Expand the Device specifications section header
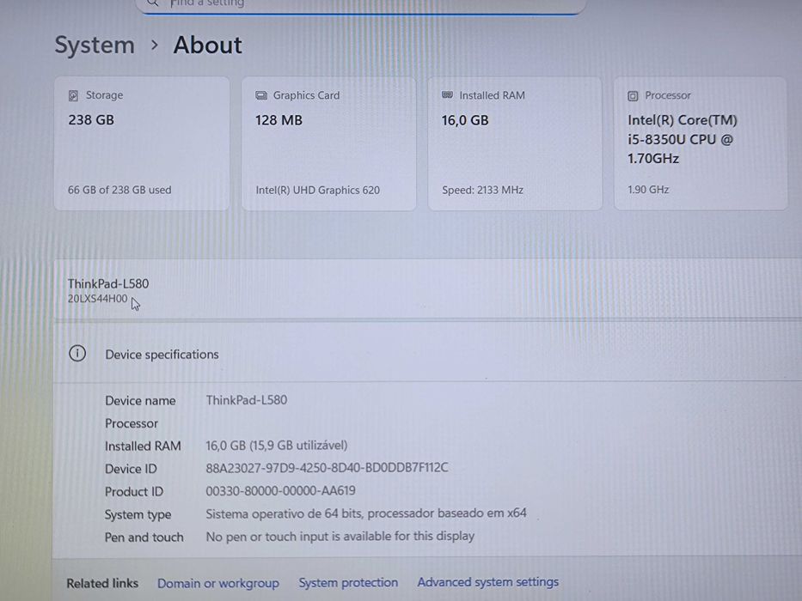 point(427,354)
